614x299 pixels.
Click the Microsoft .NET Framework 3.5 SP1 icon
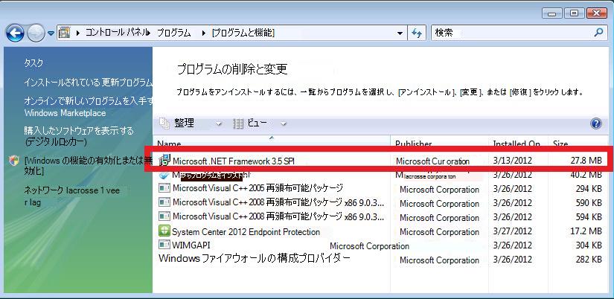pyautogui.click(x=164, y=160)
